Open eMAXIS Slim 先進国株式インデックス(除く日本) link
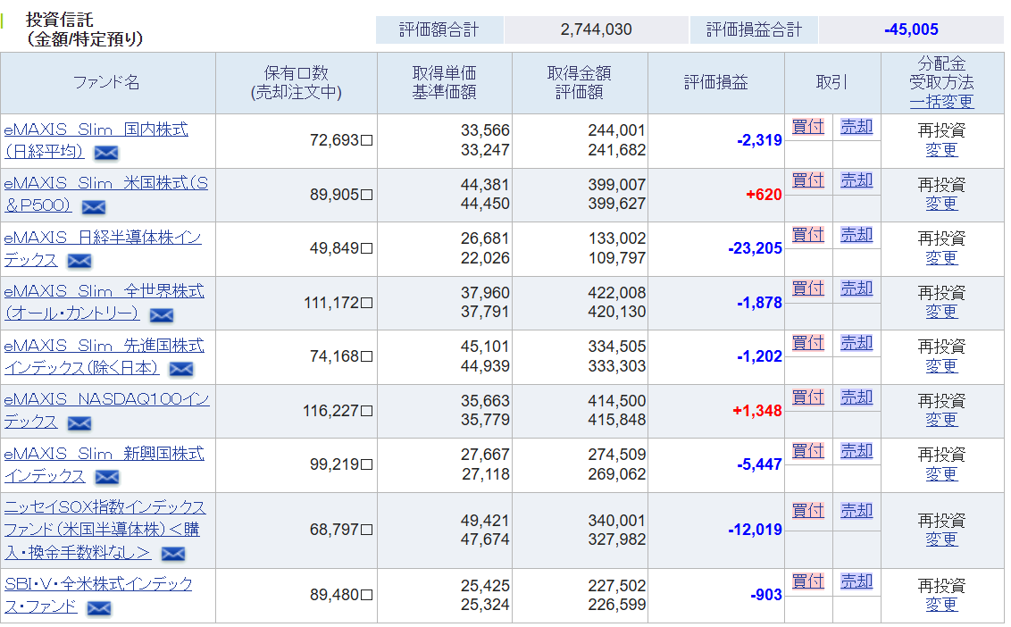The width and height of the screenshot is (1011, 627). click(x=104, y=356)
